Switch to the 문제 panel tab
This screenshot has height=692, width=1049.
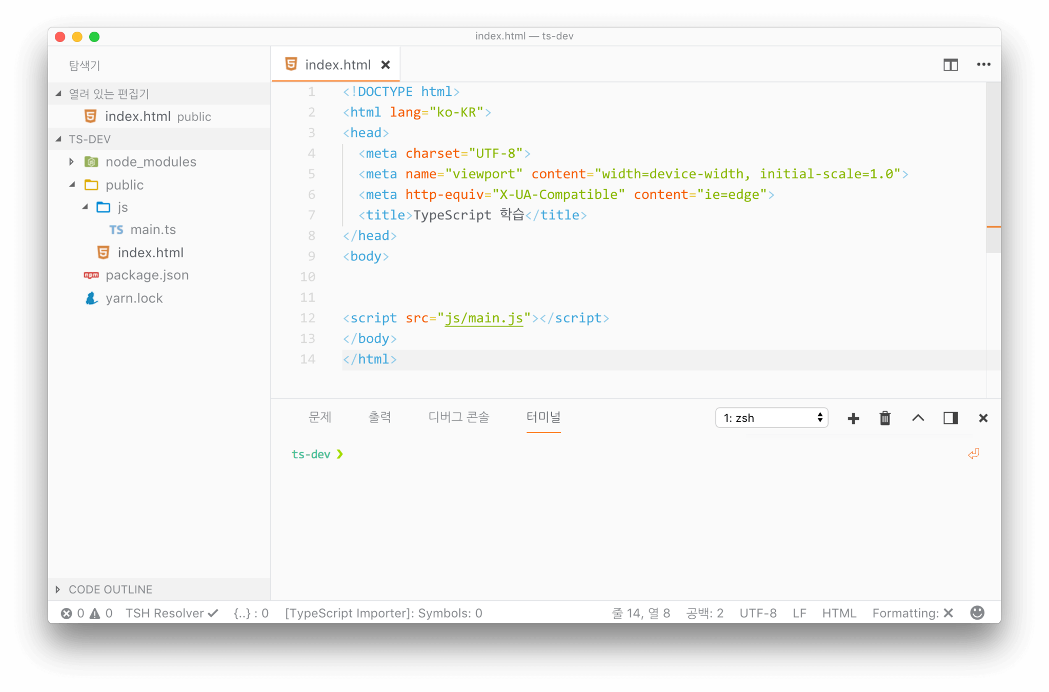coord(319,417)
